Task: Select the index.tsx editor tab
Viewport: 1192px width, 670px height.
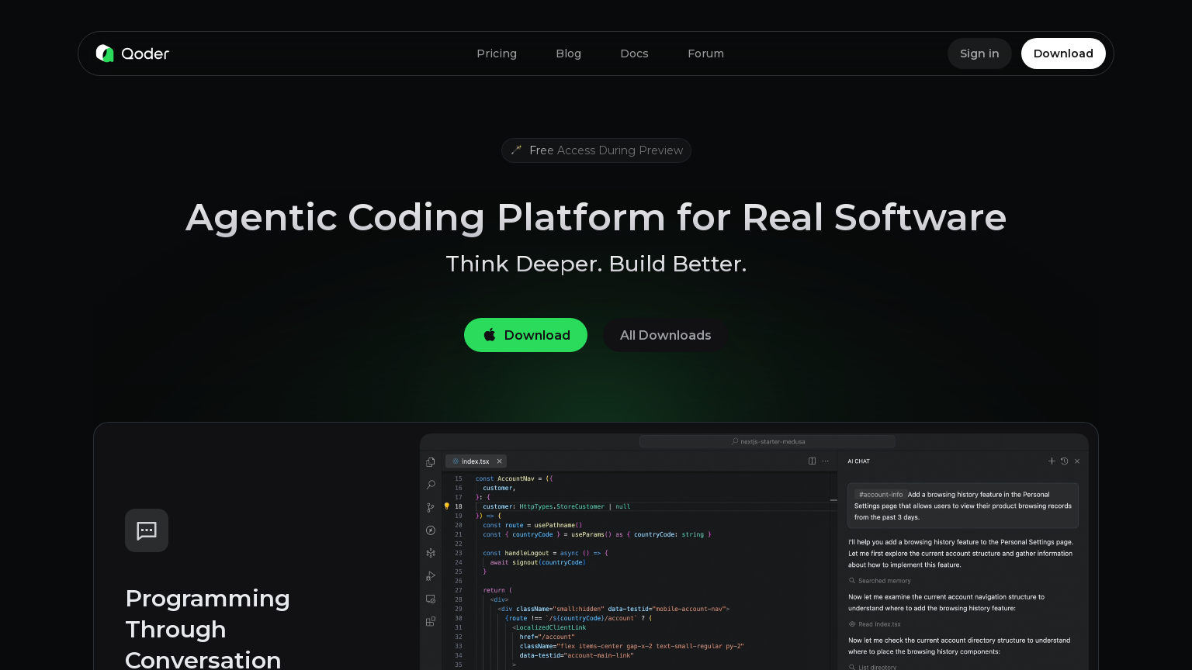Action: [x=473, y=461]
